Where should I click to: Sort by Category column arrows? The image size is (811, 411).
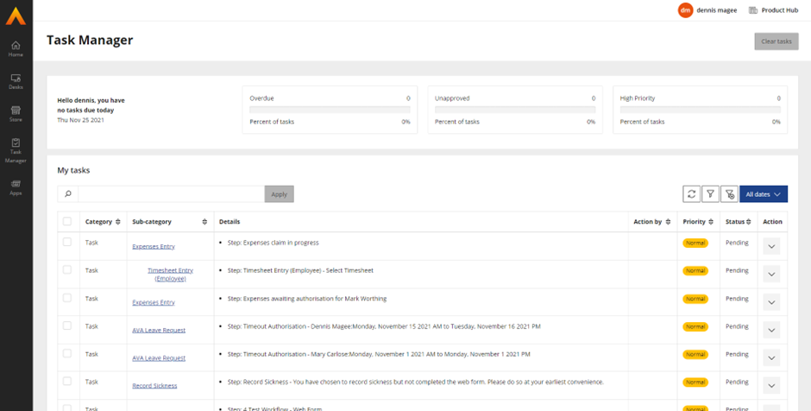pos(118,222)
